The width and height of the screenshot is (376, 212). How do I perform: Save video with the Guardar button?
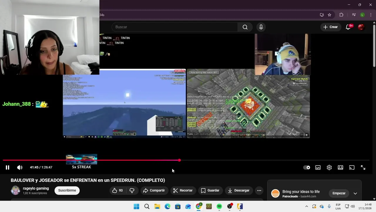(x=210, y=191)
